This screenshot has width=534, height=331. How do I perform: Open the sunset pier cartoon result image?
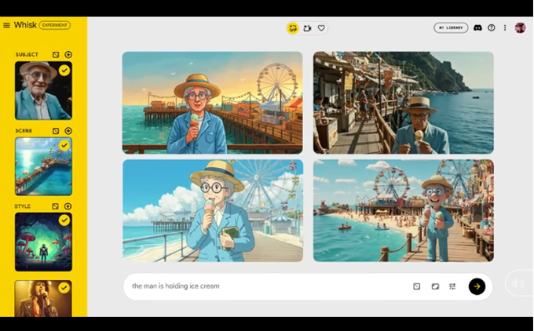[x=213, y=103]
